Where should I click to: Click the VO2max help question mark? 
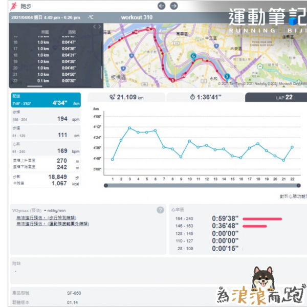point(160,210)
